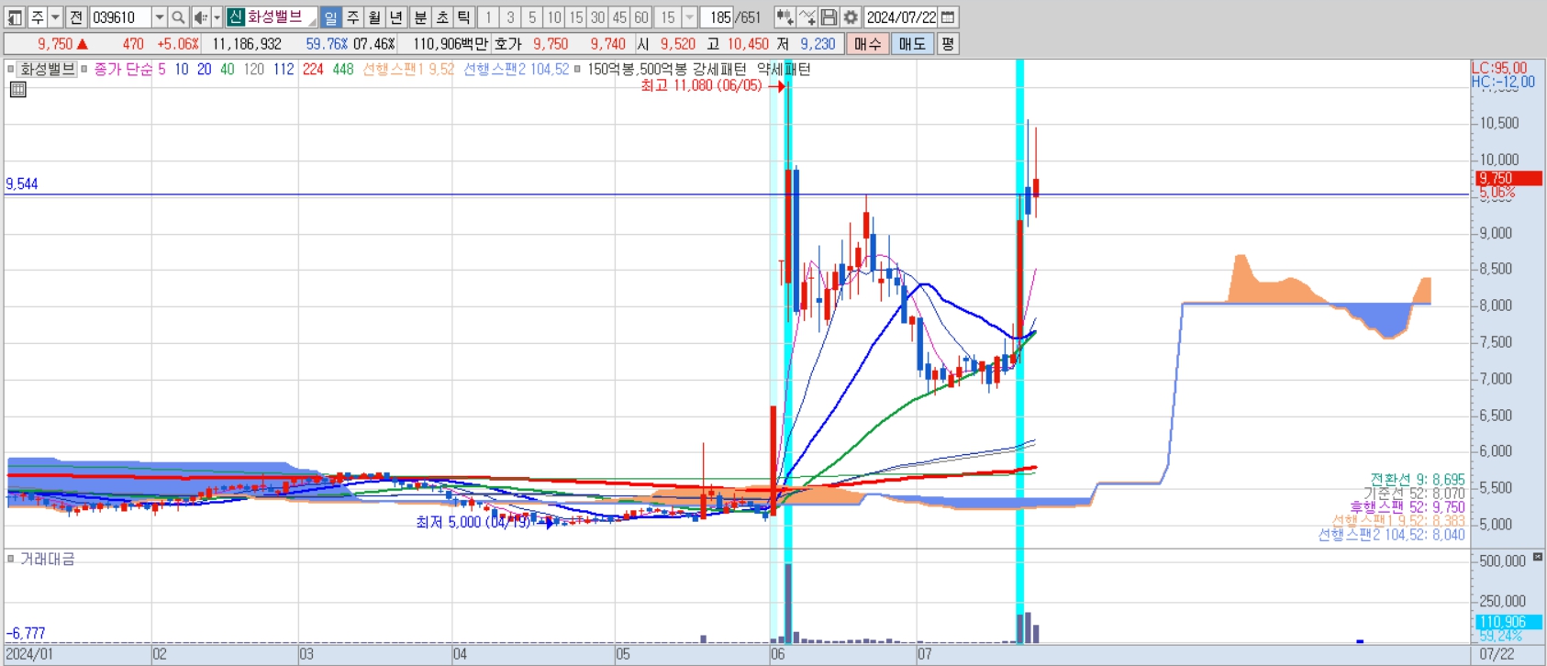Image resolution: width=1547 pixels, height=666 pixels.
Task: Click the green 신 badge before stock name
Action: 236,17
